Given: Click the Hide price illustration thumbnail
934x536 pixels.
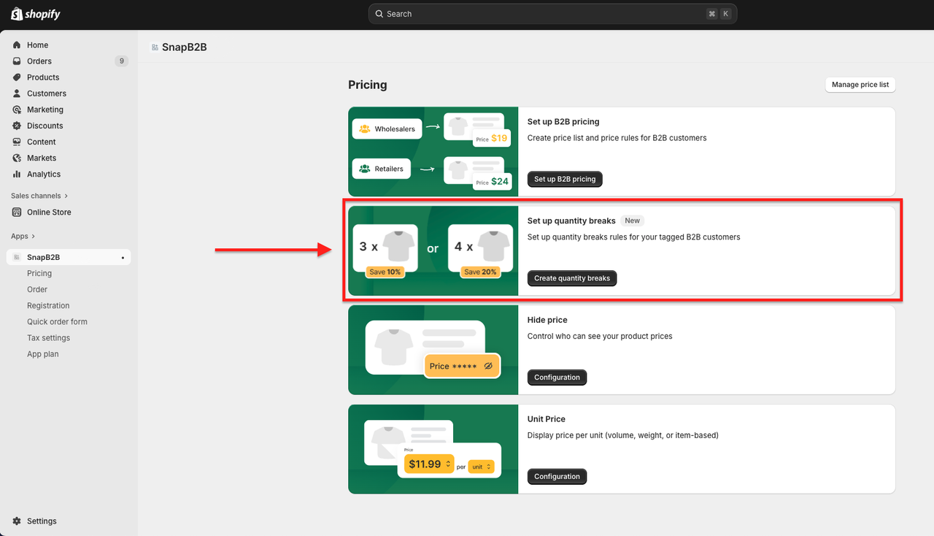Looking at the screenshot, I should 433,350.
